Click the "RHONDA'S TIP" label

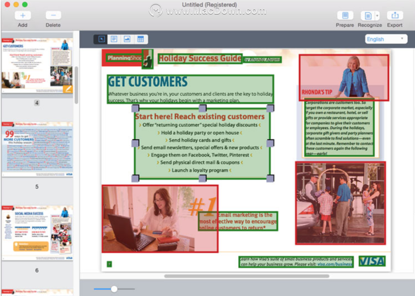pyautogui.click(x=317, y=92)
